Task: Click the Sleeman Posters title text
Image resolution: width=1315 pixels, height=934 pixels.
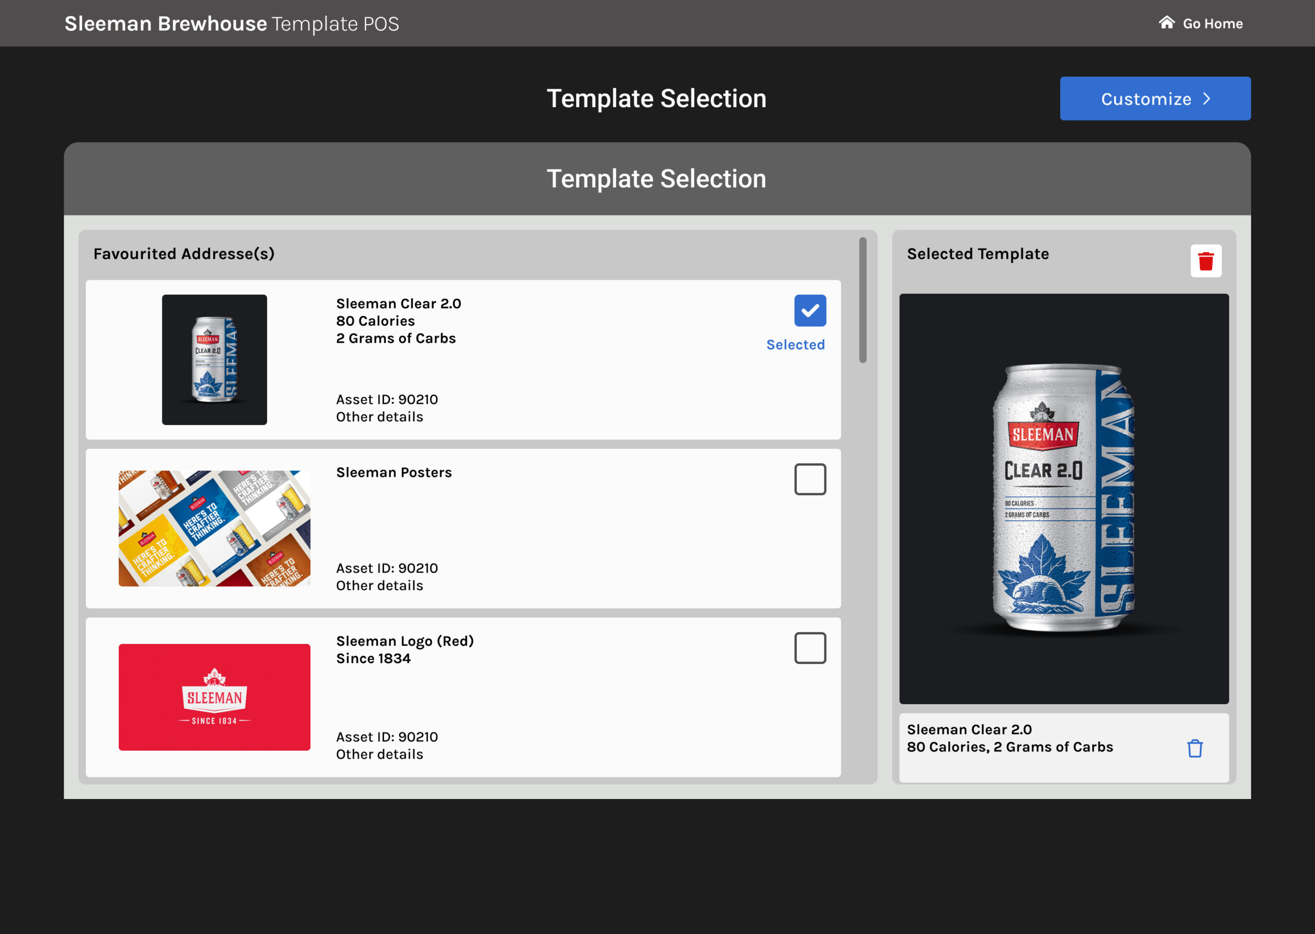Action: 393,472
